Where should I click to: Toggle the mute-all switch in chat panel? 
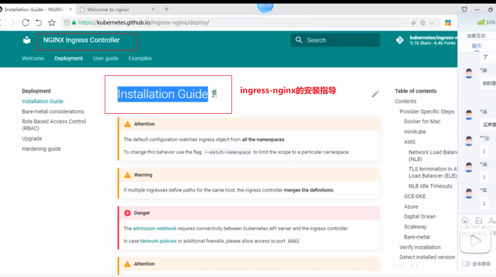point(466,264)
